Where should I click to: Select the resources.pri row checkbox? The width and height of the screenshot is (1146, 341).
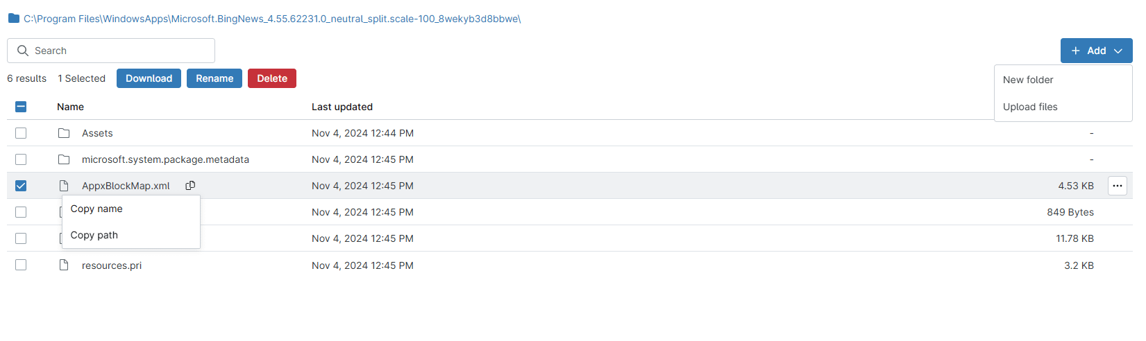pos(21,265)
